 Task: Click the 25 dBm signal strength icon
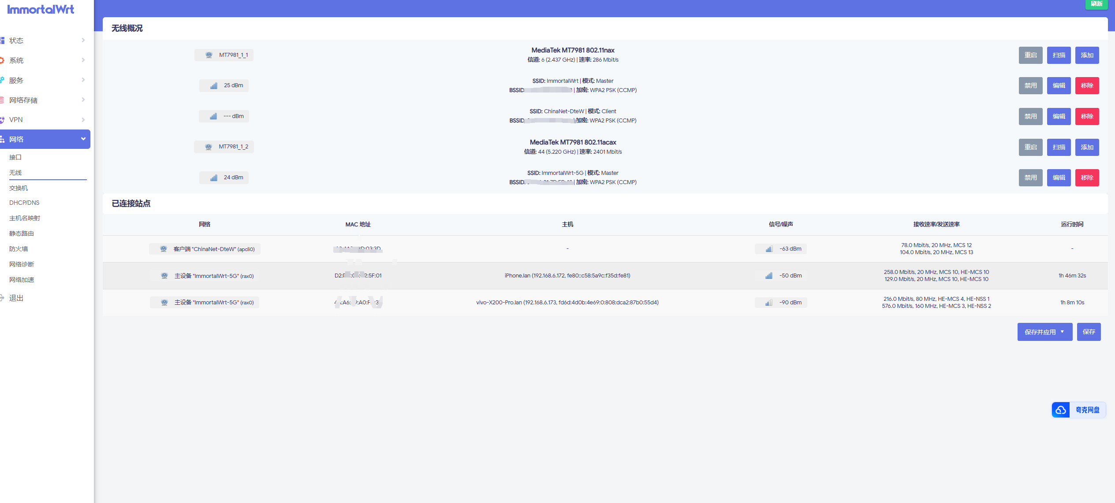coord(214,85)
